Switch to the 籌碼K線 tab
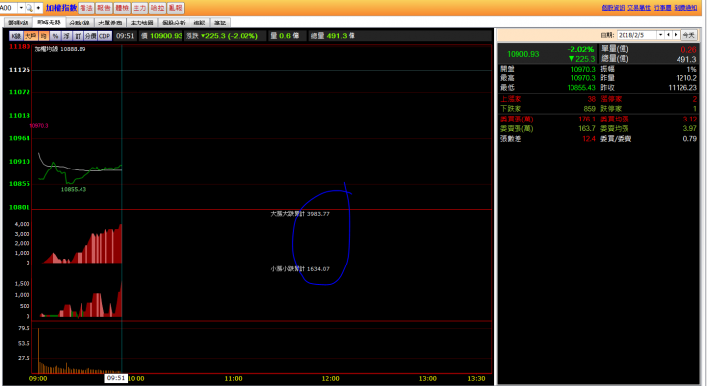 pos(18,23)
